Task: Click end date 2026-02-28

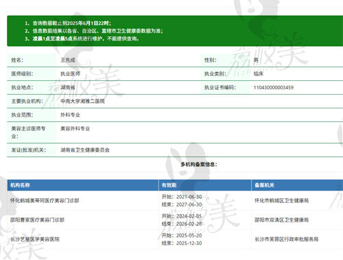Action: coord(189,224)
